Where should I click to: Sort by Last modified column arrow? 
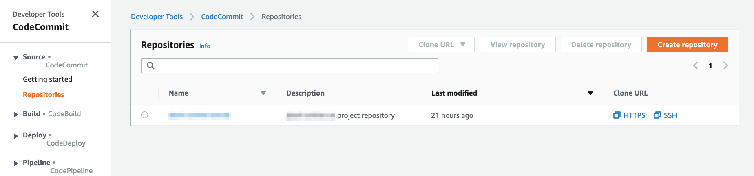click(590, 93)
